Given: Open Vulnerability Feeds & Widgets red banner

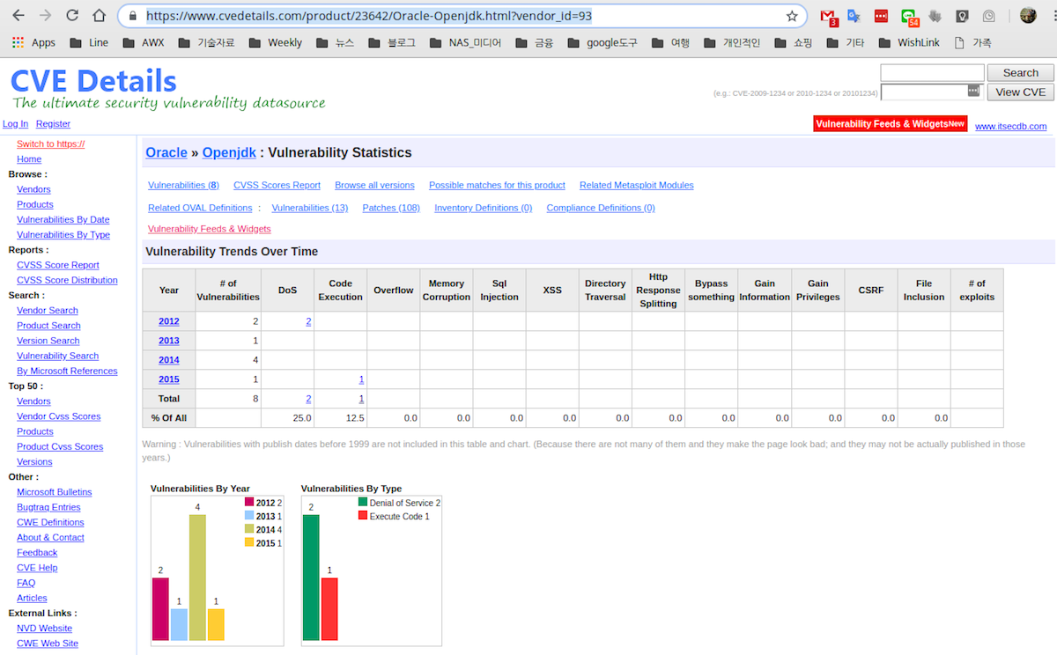Looking at the screenshot, I should (x=891, y=124).
